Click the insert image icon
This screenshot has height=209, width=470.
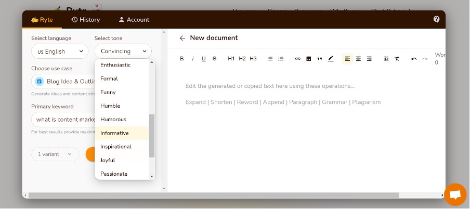[309, 59]
